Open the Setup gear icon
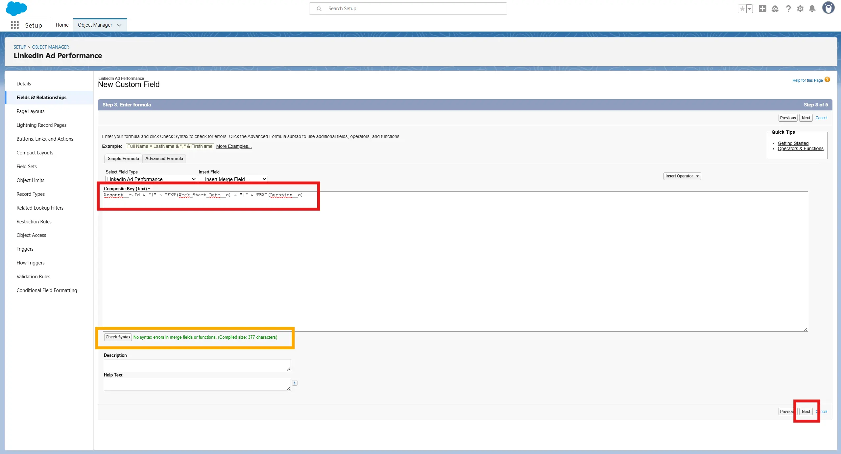 pos(800,9)
